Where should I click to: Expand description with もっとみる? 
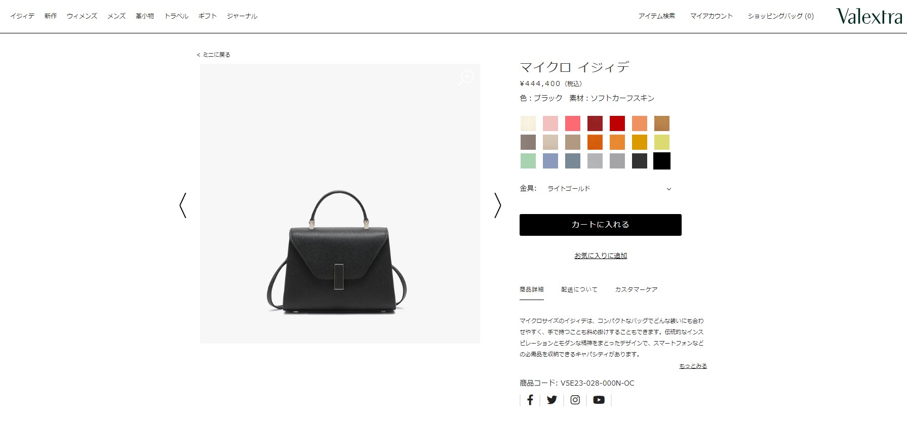tap(693, 366)
